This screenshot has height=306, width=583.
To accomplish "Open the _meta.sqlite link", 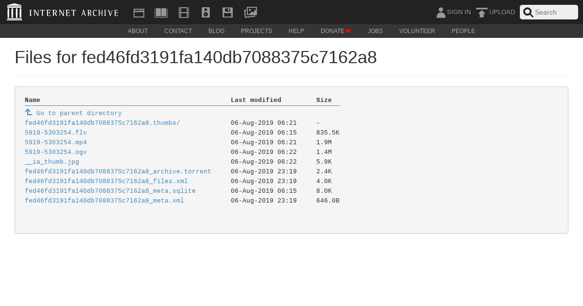I will (x=110, y=191).
